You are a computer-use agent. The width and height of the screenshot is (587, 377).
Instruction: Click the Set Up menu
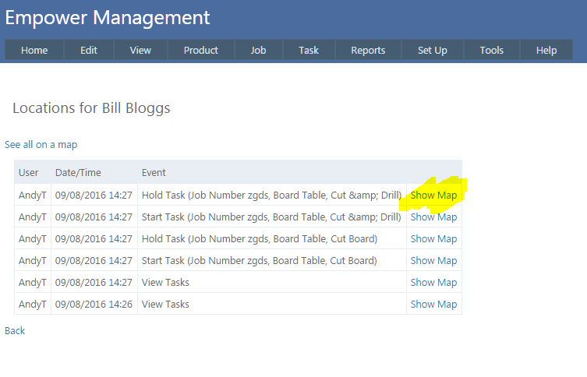[432, 51]
